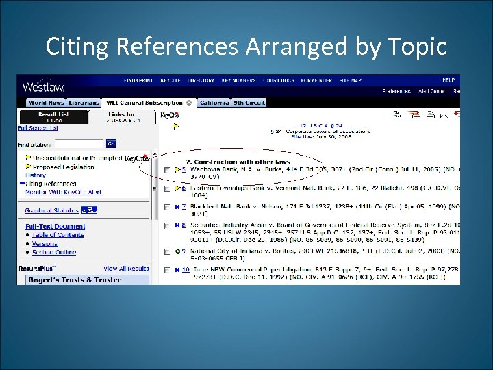The height and width of the screenshot is (370, 493).
Task: Open FIND&PRINT in top navigation
Action: point(138,81)
